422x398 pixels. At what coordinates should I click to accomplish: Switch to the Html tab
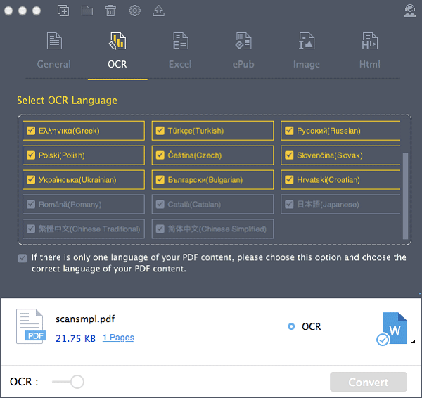point(369,64)
